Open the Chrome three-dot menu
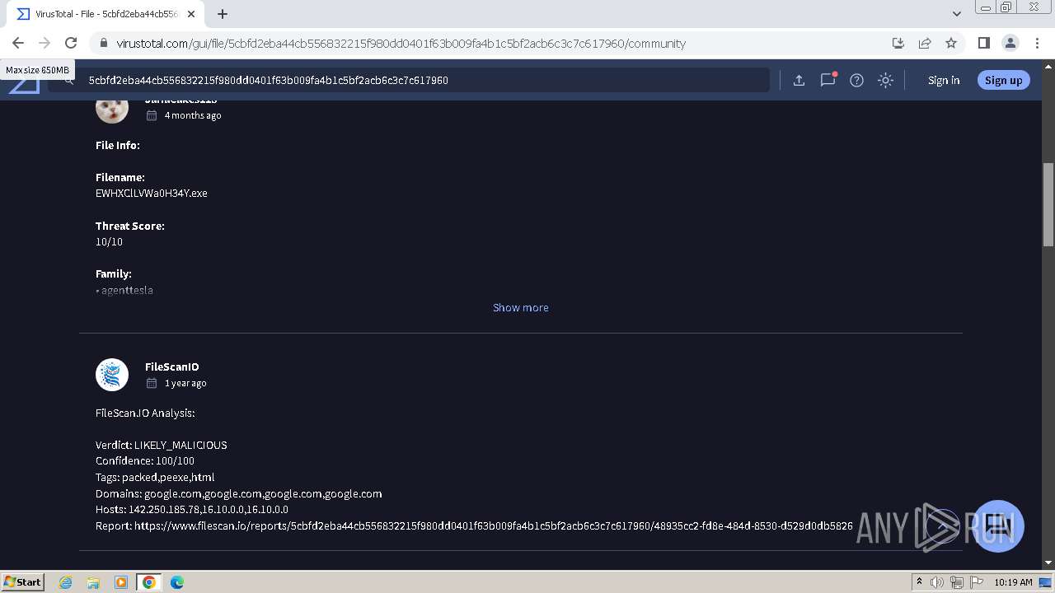This screenshot has width=1055, height=593. (x=1037, y=43)
